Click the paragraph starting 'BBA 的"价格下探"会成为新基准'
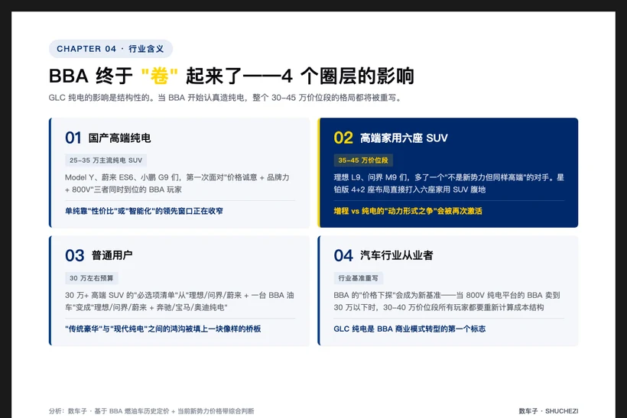 click(447, 301)
